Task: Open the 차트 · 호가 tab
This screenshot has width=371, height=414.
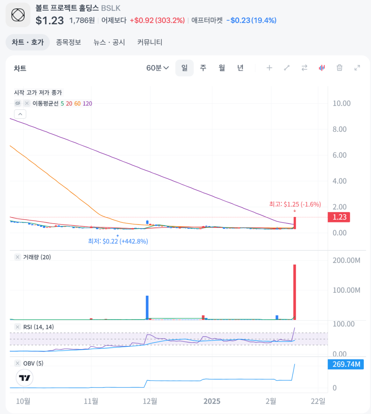Action: pyautogui.click(x=28, y=42)
